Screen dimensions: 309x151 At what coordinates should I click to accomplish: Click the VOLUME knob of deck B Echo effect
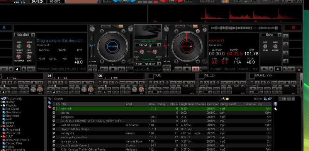tap(275, 46)
